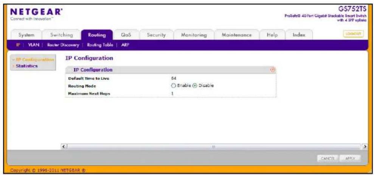Enable Routing Mode radio button
Image resolution: width=374 pixels, height=175 pixels.
pos(174,86)
